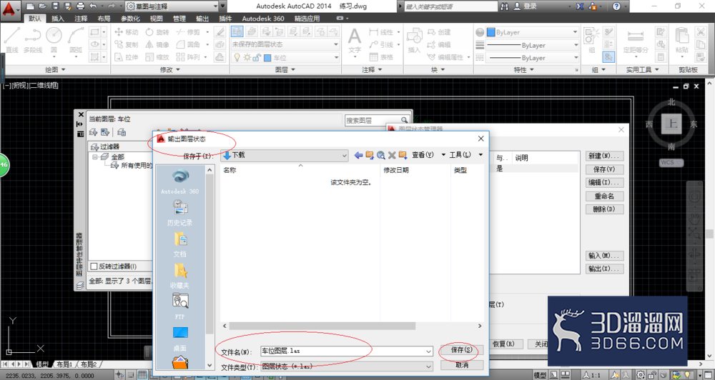This screenshot has height=380, width=715.
Task: Click the up-one-level folder icon in dialog
Action: (x=370, y=156)
